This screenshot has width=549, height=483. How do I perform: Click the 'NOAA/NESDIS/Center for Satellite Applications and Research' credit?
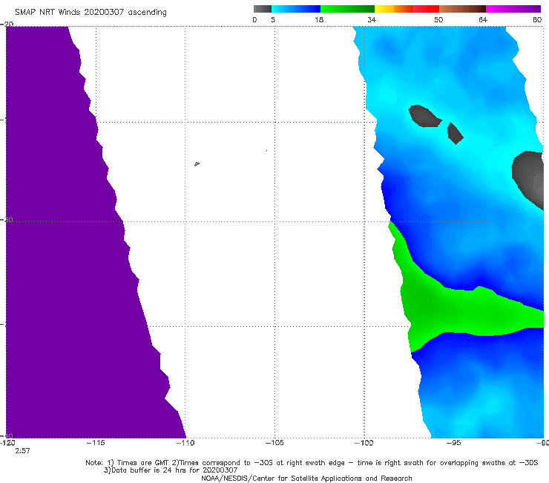pyautogui.click(x=306, y=479)
